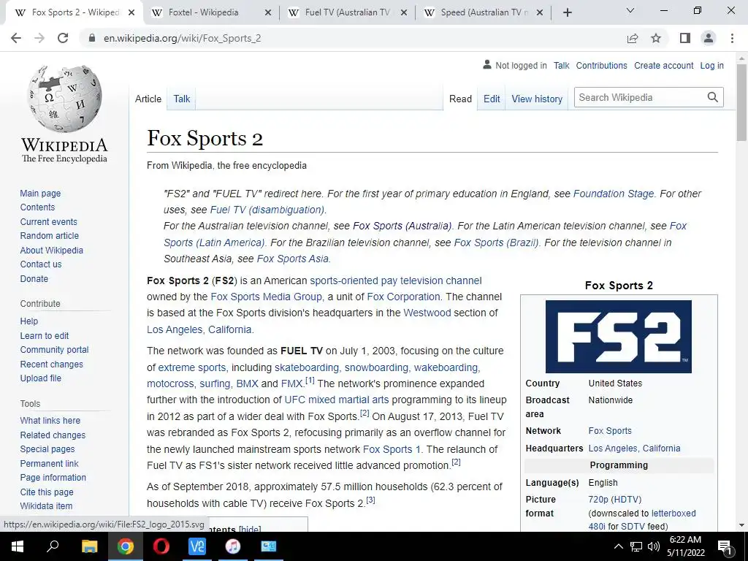Open the browser side panel icon
The height and width of the screenshot is (561, 748).
(x=685, y=38)
